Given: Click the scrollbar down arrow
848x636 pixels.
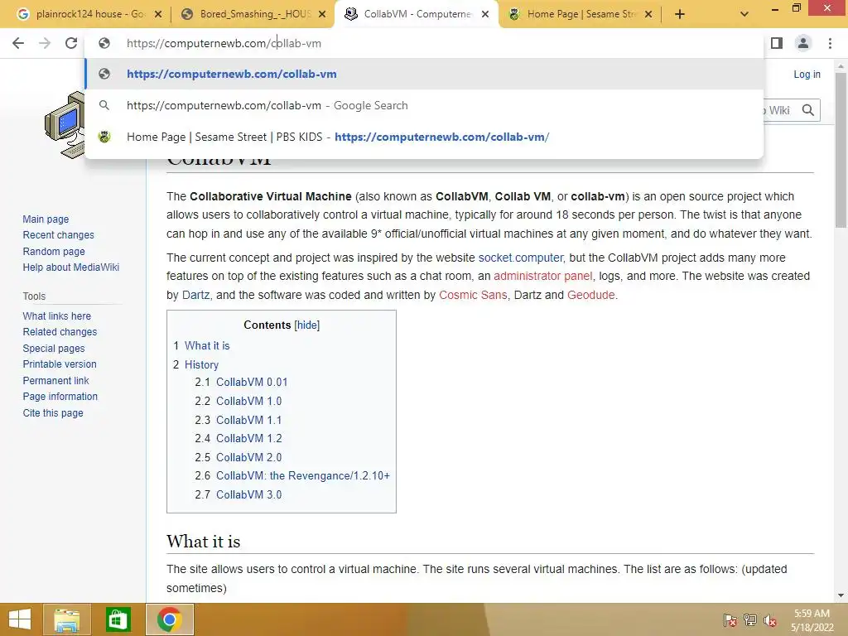Looking at the screenshot, I should [841, 595].
